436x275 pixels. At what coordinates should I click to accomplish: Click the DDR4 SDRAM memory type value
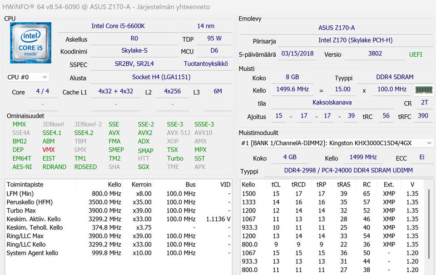395,77
